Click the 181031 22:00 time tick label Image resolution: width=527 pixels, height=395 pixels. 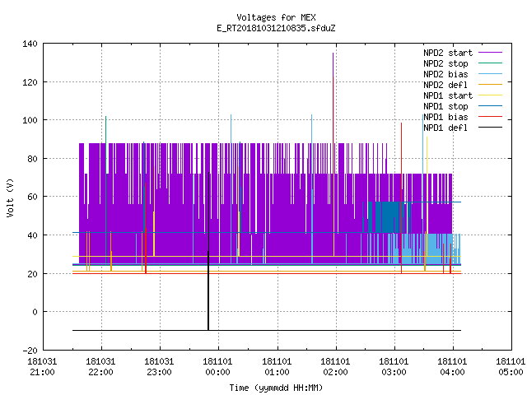(100, 367)
